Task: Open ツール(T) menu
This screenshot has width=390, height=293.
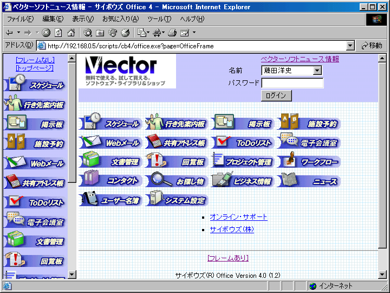Action: (x=159, y=19)
